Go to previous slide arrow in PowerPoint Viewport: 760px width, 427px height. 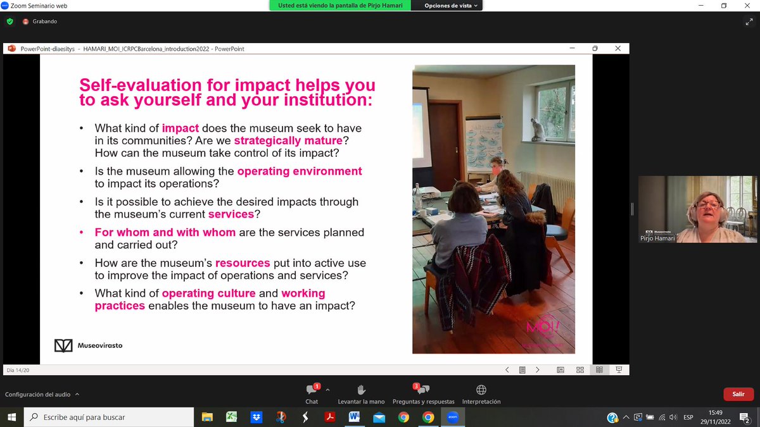click(x=507, y=369)
